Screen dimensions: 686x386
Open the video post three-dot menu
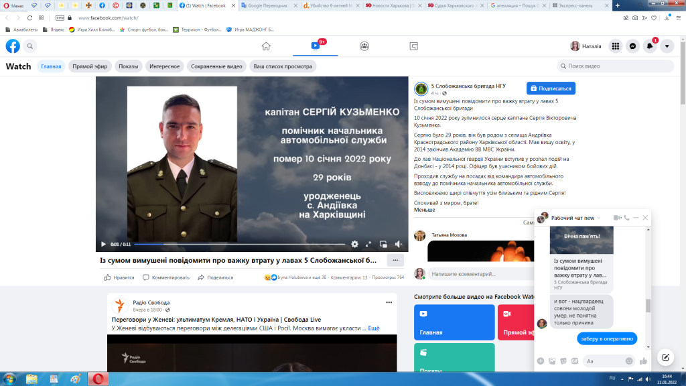point(395,261)
